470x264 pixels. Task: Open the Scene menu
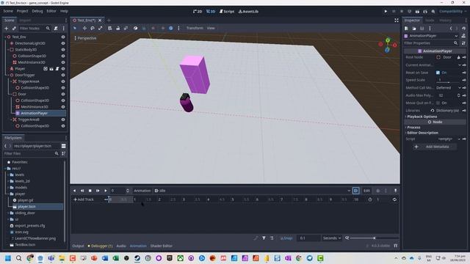[8, 11]
